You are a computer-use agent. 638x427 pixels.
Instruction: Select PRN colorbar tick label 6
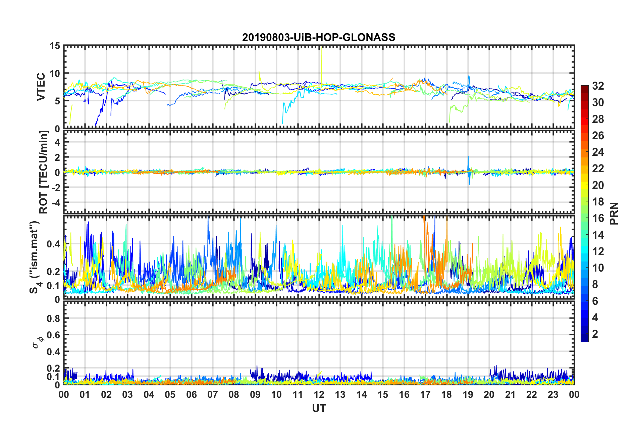coord(595,301)
